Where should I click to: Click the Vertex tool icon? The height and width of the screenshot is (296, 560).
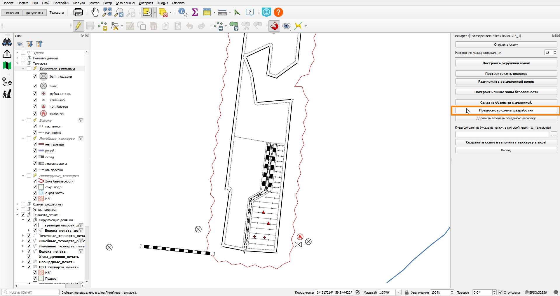click(x=115, y=26)
